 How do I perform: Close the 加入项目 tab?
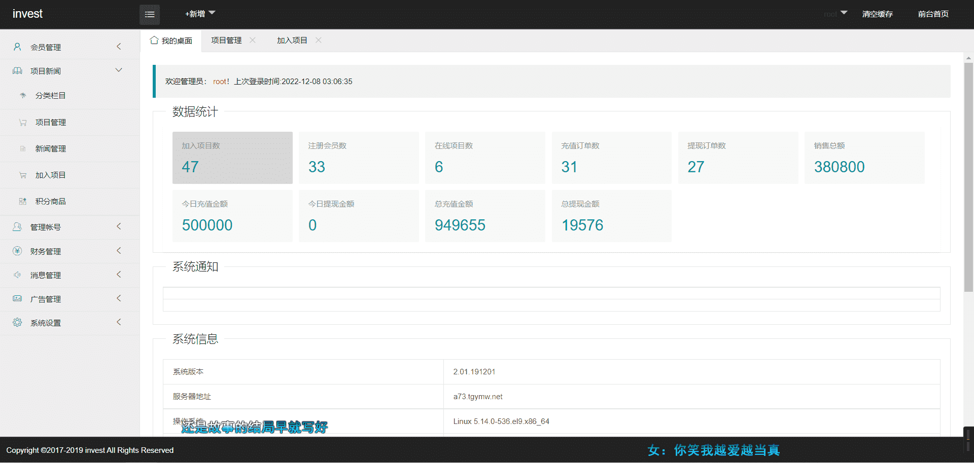pos(319,40)
